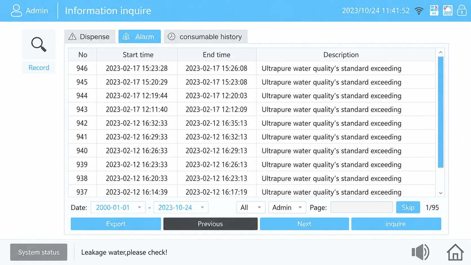471x265 pixels.
Task: Click the Page number input field
Action: point(361,208)
